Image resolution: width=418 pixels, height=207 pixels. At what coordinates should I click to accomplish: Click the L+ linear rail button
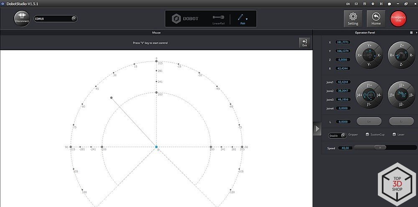pyautogui.click(x=369, y=121)
